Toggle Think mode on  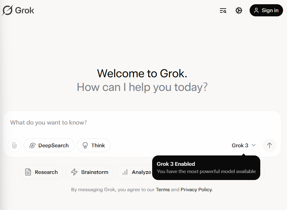(93, 145)
